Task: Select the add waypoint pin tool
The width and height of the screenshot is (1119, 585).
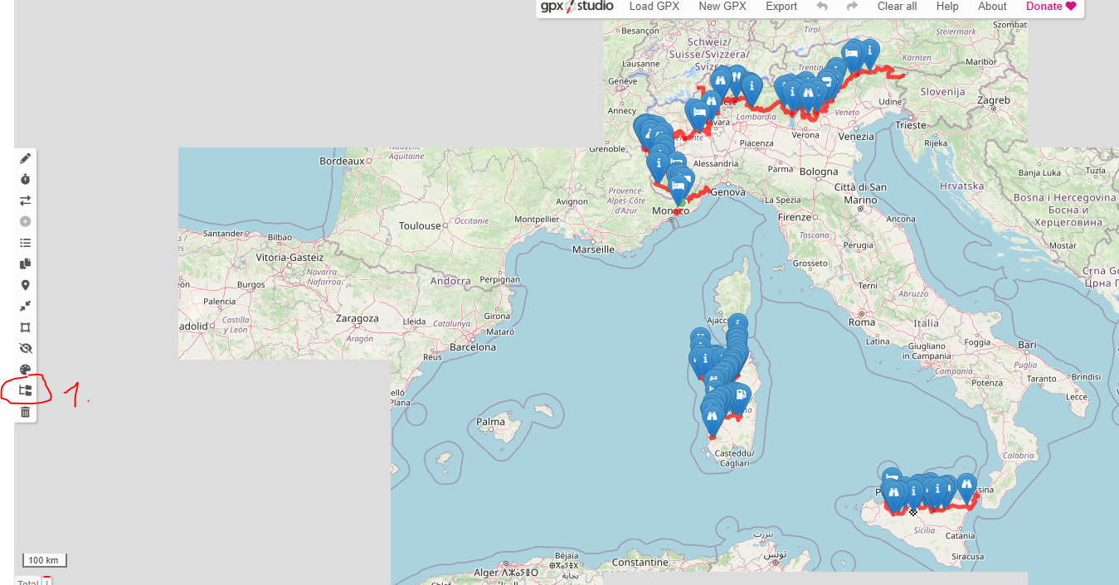Action: pyautogui.click(x=25, y=285)
